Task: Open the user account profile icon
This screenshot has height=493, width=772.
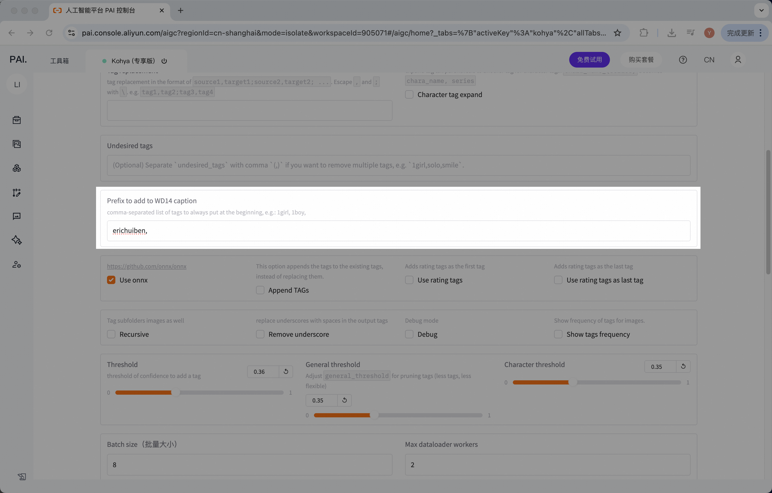Action: 738,60
